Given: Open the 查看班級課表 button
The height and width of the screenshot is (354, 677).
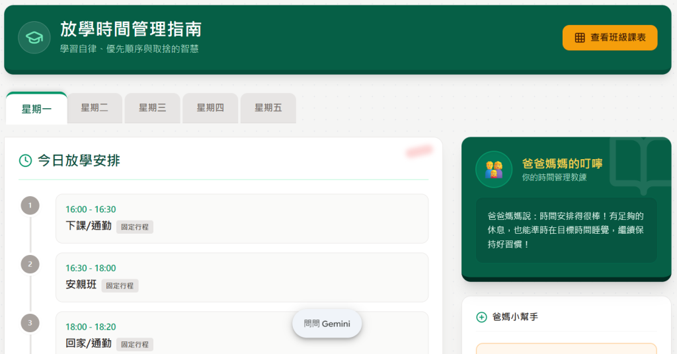Looking at the screenshot, I should [610, 38].
